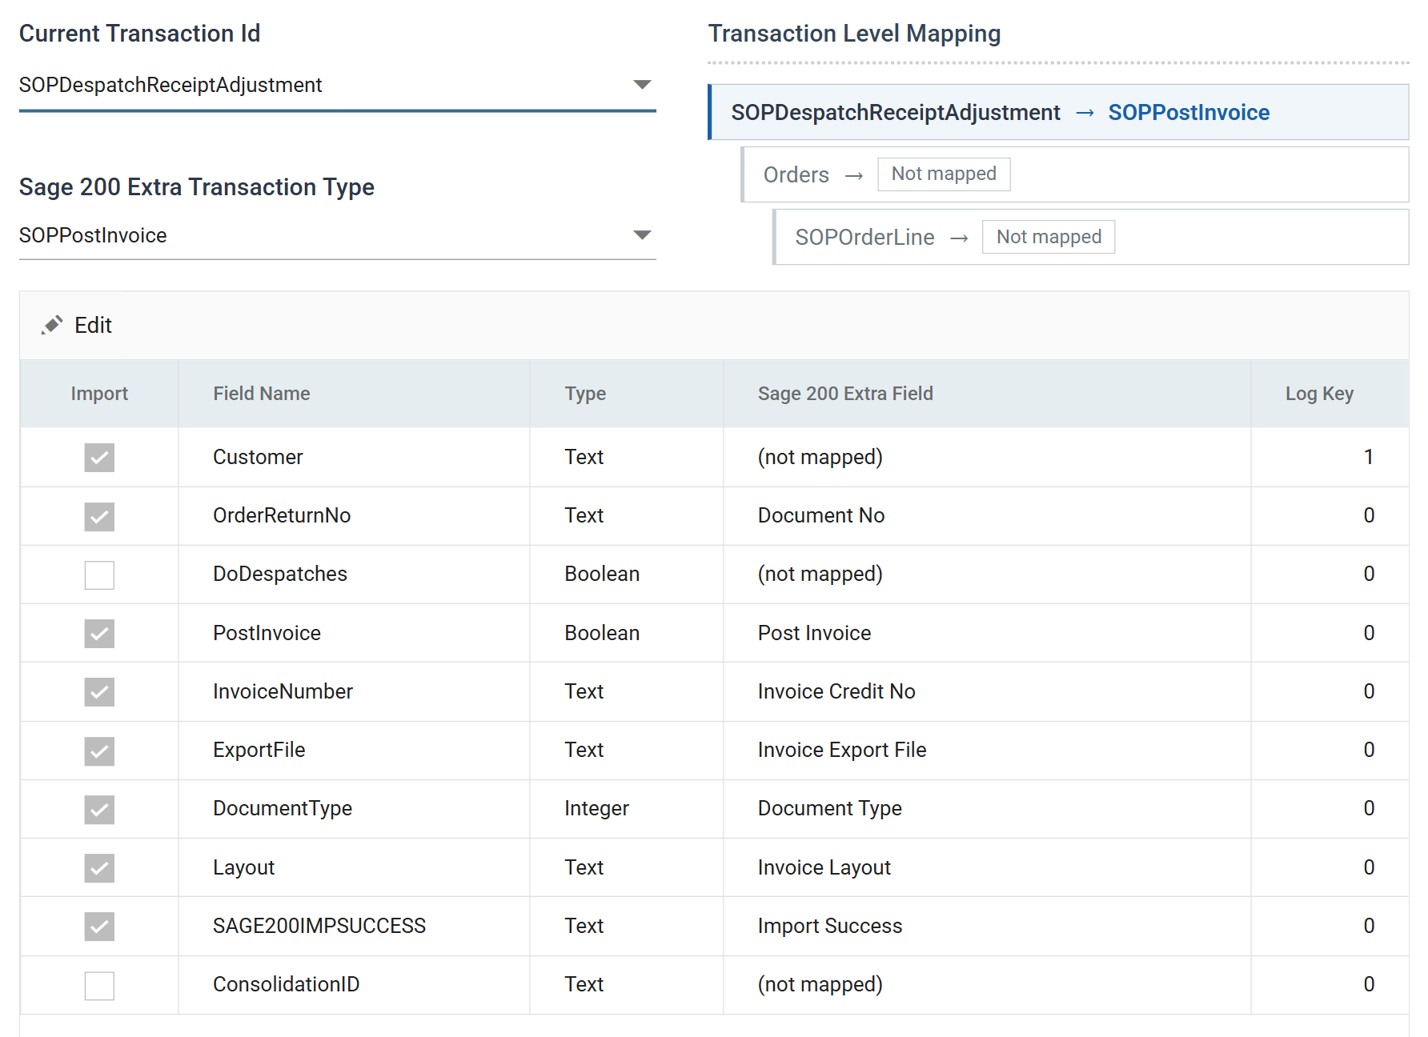This screenshot has width=1428, height=1037.
Task: Select the SOPOrderLine mapping row
Action: (x=1091, y=237)
